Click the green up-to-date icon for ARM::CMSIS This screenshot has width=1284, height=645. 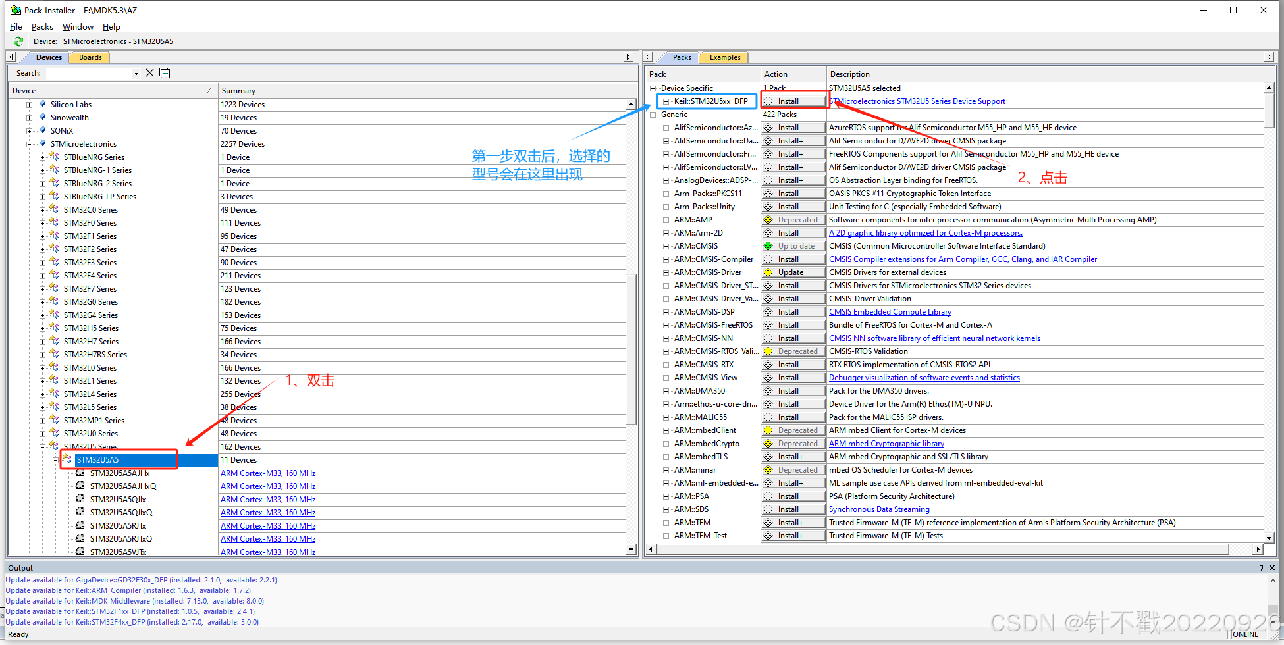768,246
